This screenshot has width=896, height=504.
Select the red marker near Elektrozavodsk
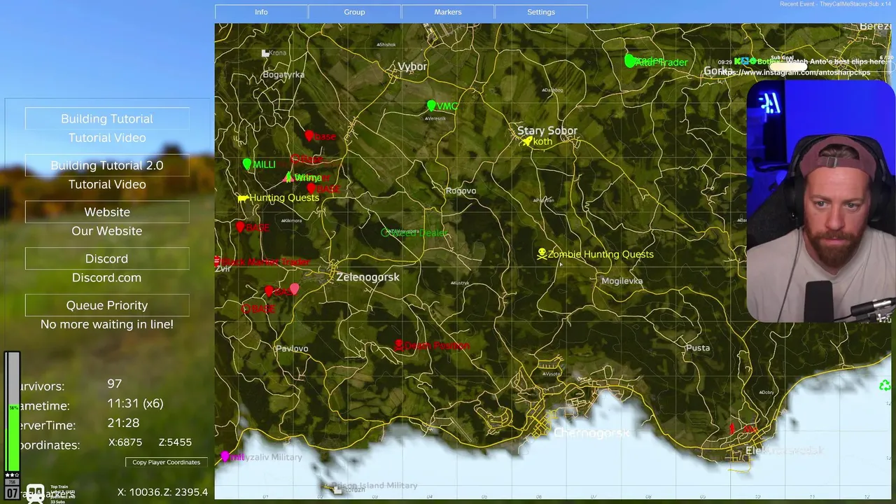(x=732, y=428)
